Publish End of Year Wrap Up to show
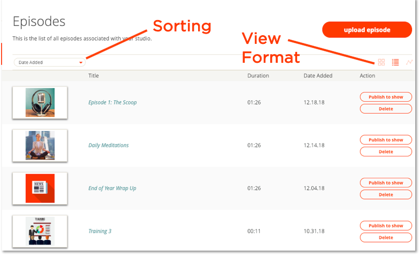Screen dimensions: 419x256 385,183
